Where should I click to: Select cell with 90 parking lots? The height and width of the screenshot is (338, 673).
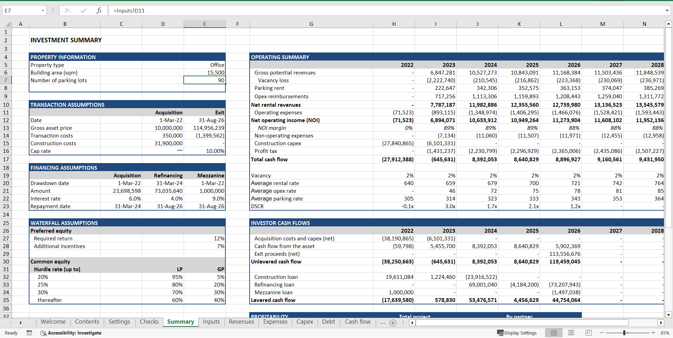205,80
